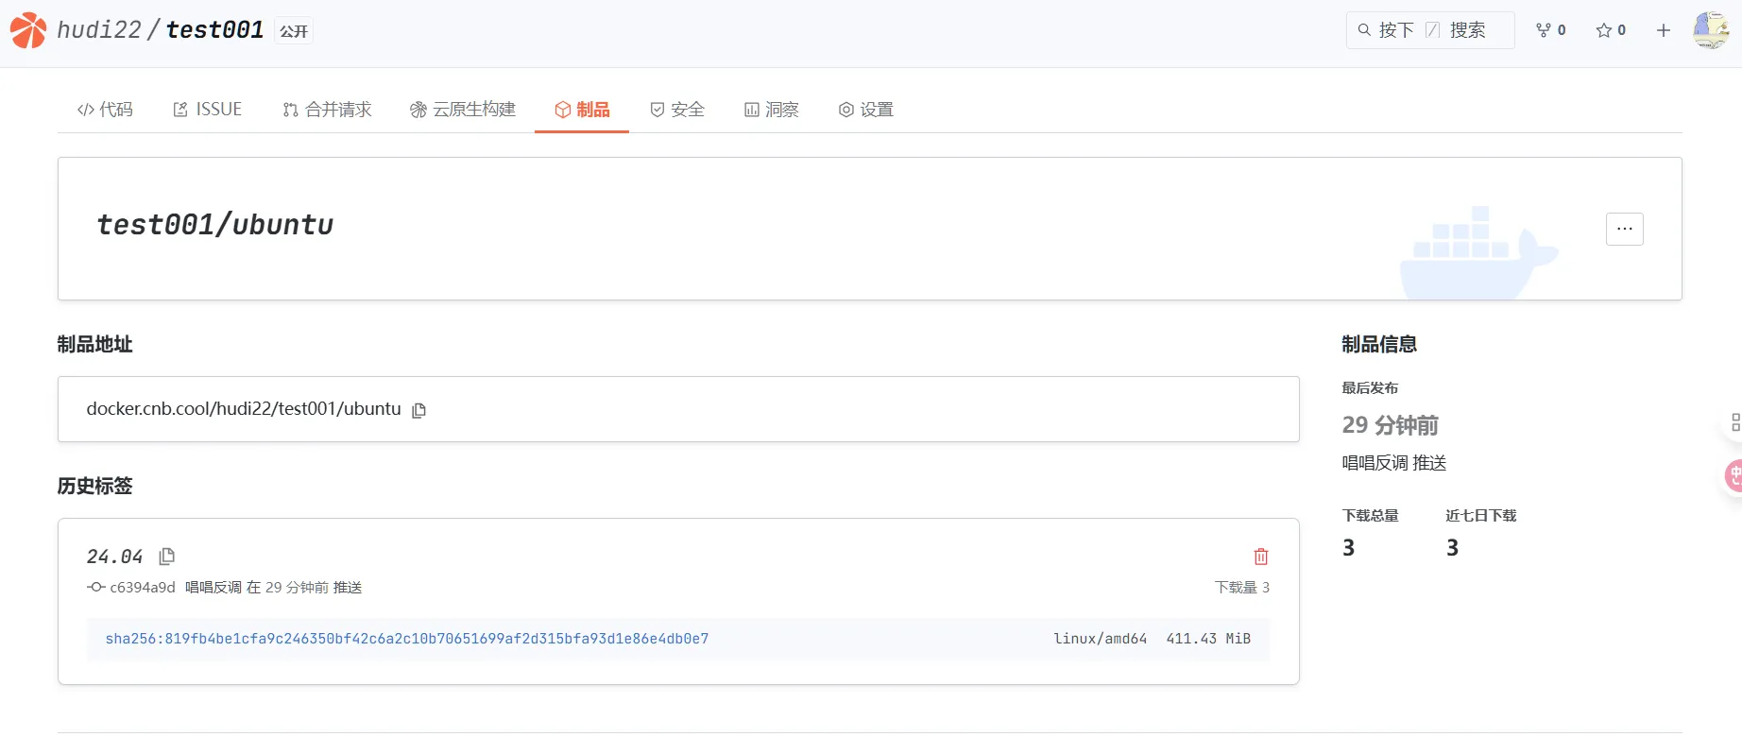Click the 下载总量 label
Screen dimensions: 1742x737
(x=1371, y=516)
